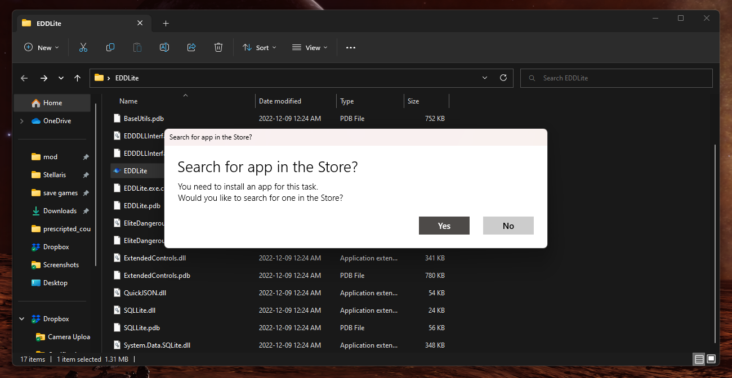Select Home in the navigation pane

(52, 103)
